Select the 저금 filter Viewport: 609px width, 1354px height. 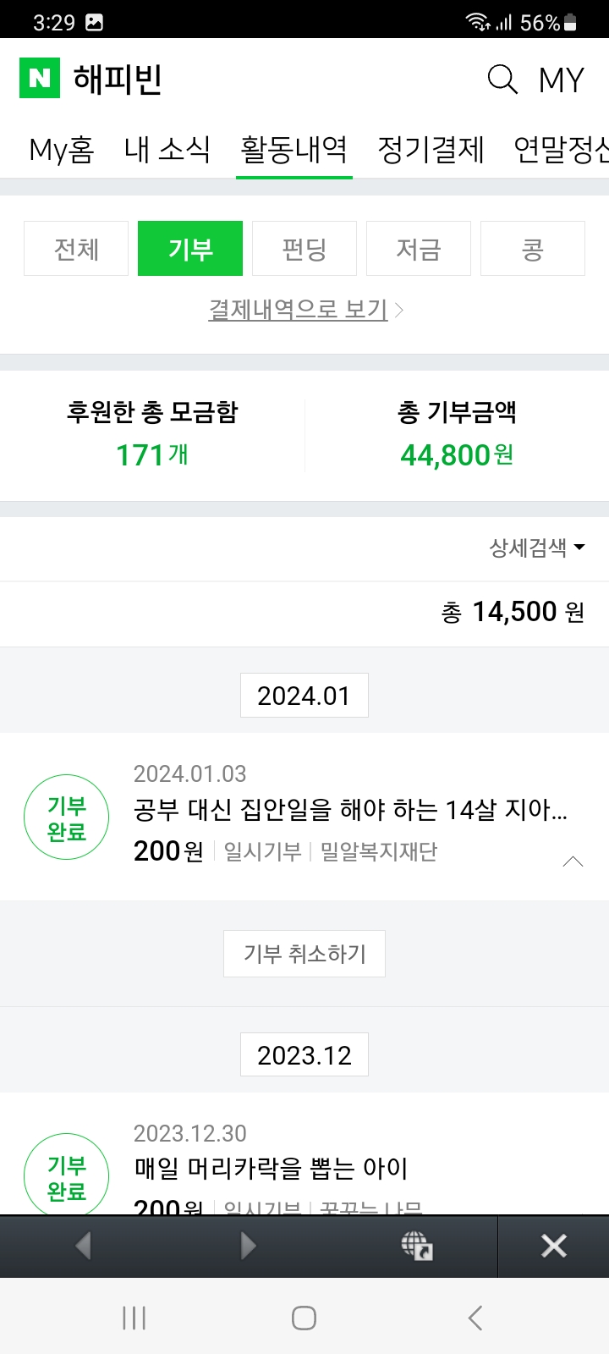coord(419,249)
